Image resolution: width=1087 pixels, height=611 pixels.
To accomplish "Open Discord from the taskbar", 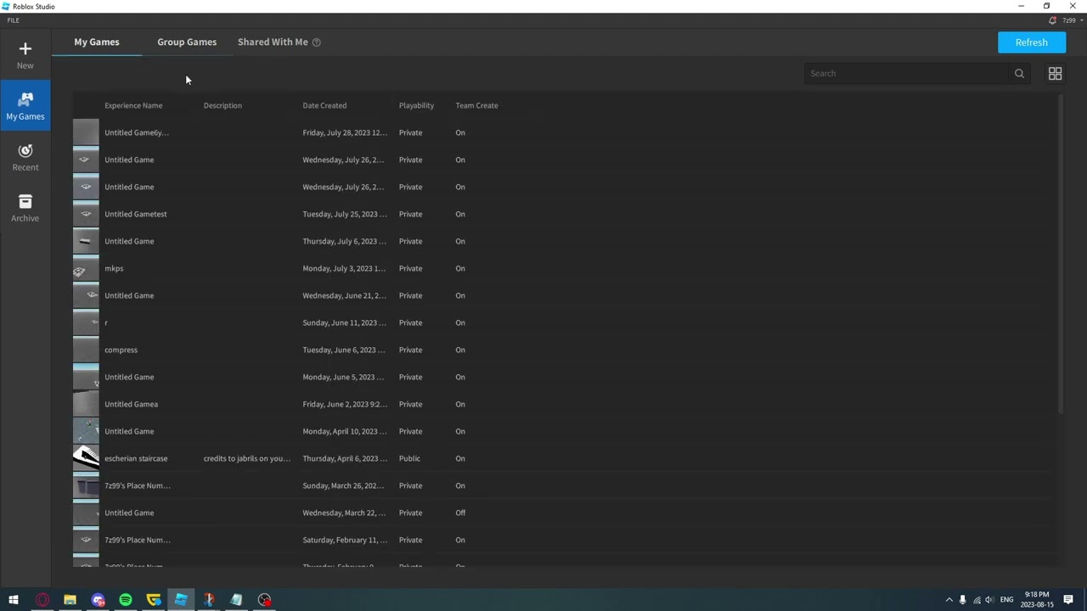I will [98, 600].
